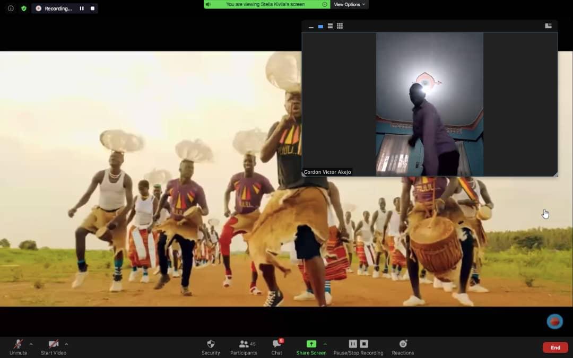Stop the recording from the bottom toolbar
The width and height of the screenshot is (573, 358).
(364, 344)
